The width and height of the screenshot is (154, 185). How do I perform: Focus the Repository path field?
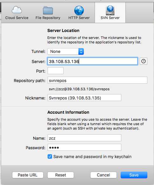pyautogui.click(x=97, y=80)
